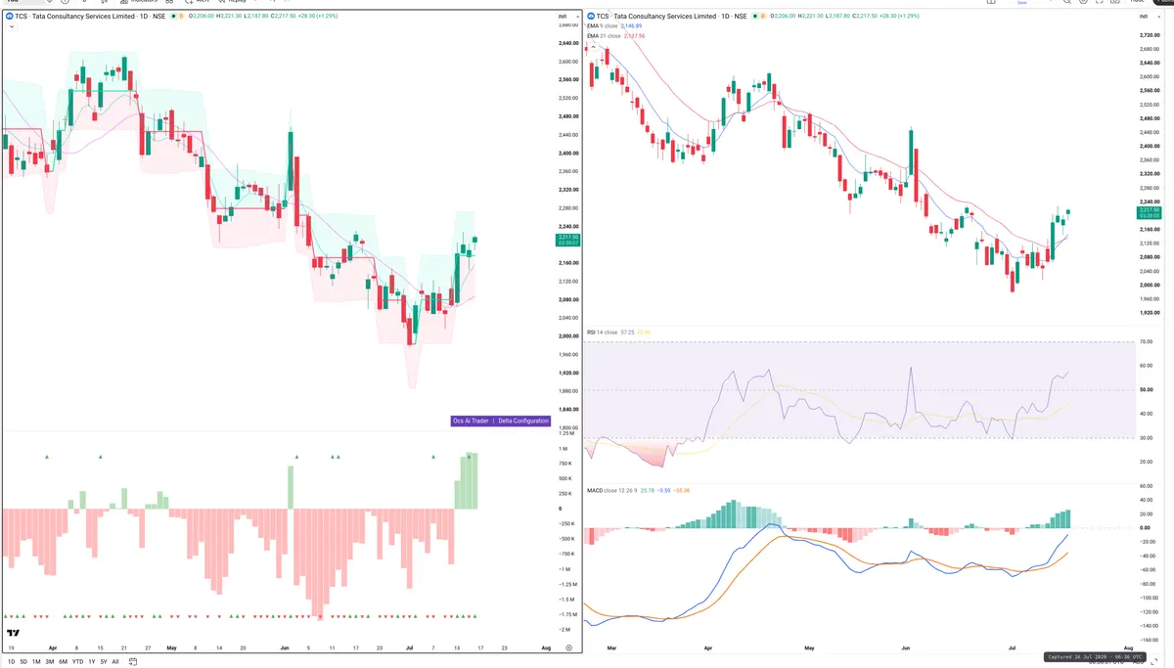This screenshot has width=1174, height=668.
Task: Click 2,640.00 on left price axis
Action: pos(567,43)
